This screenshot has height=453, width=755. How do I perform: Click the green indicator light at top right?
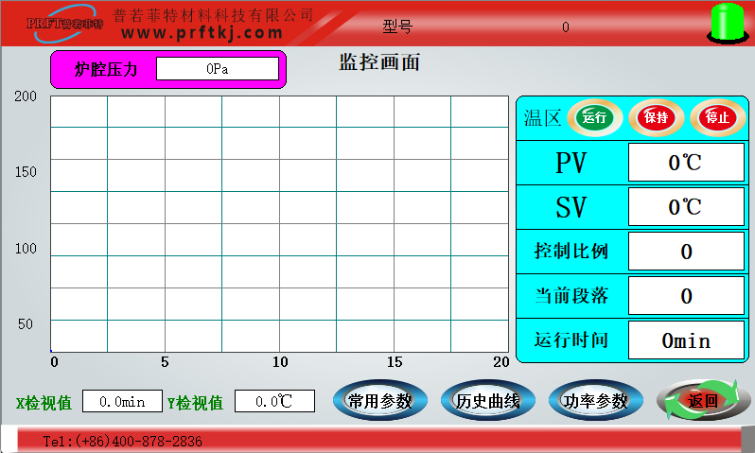(726, 23)
